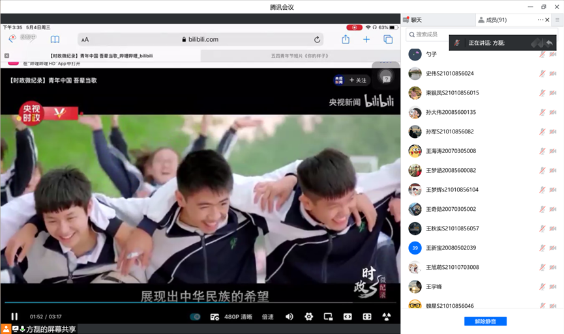Click the AA reader text-size button
This screenshot has height=334, width=564.
85,40
